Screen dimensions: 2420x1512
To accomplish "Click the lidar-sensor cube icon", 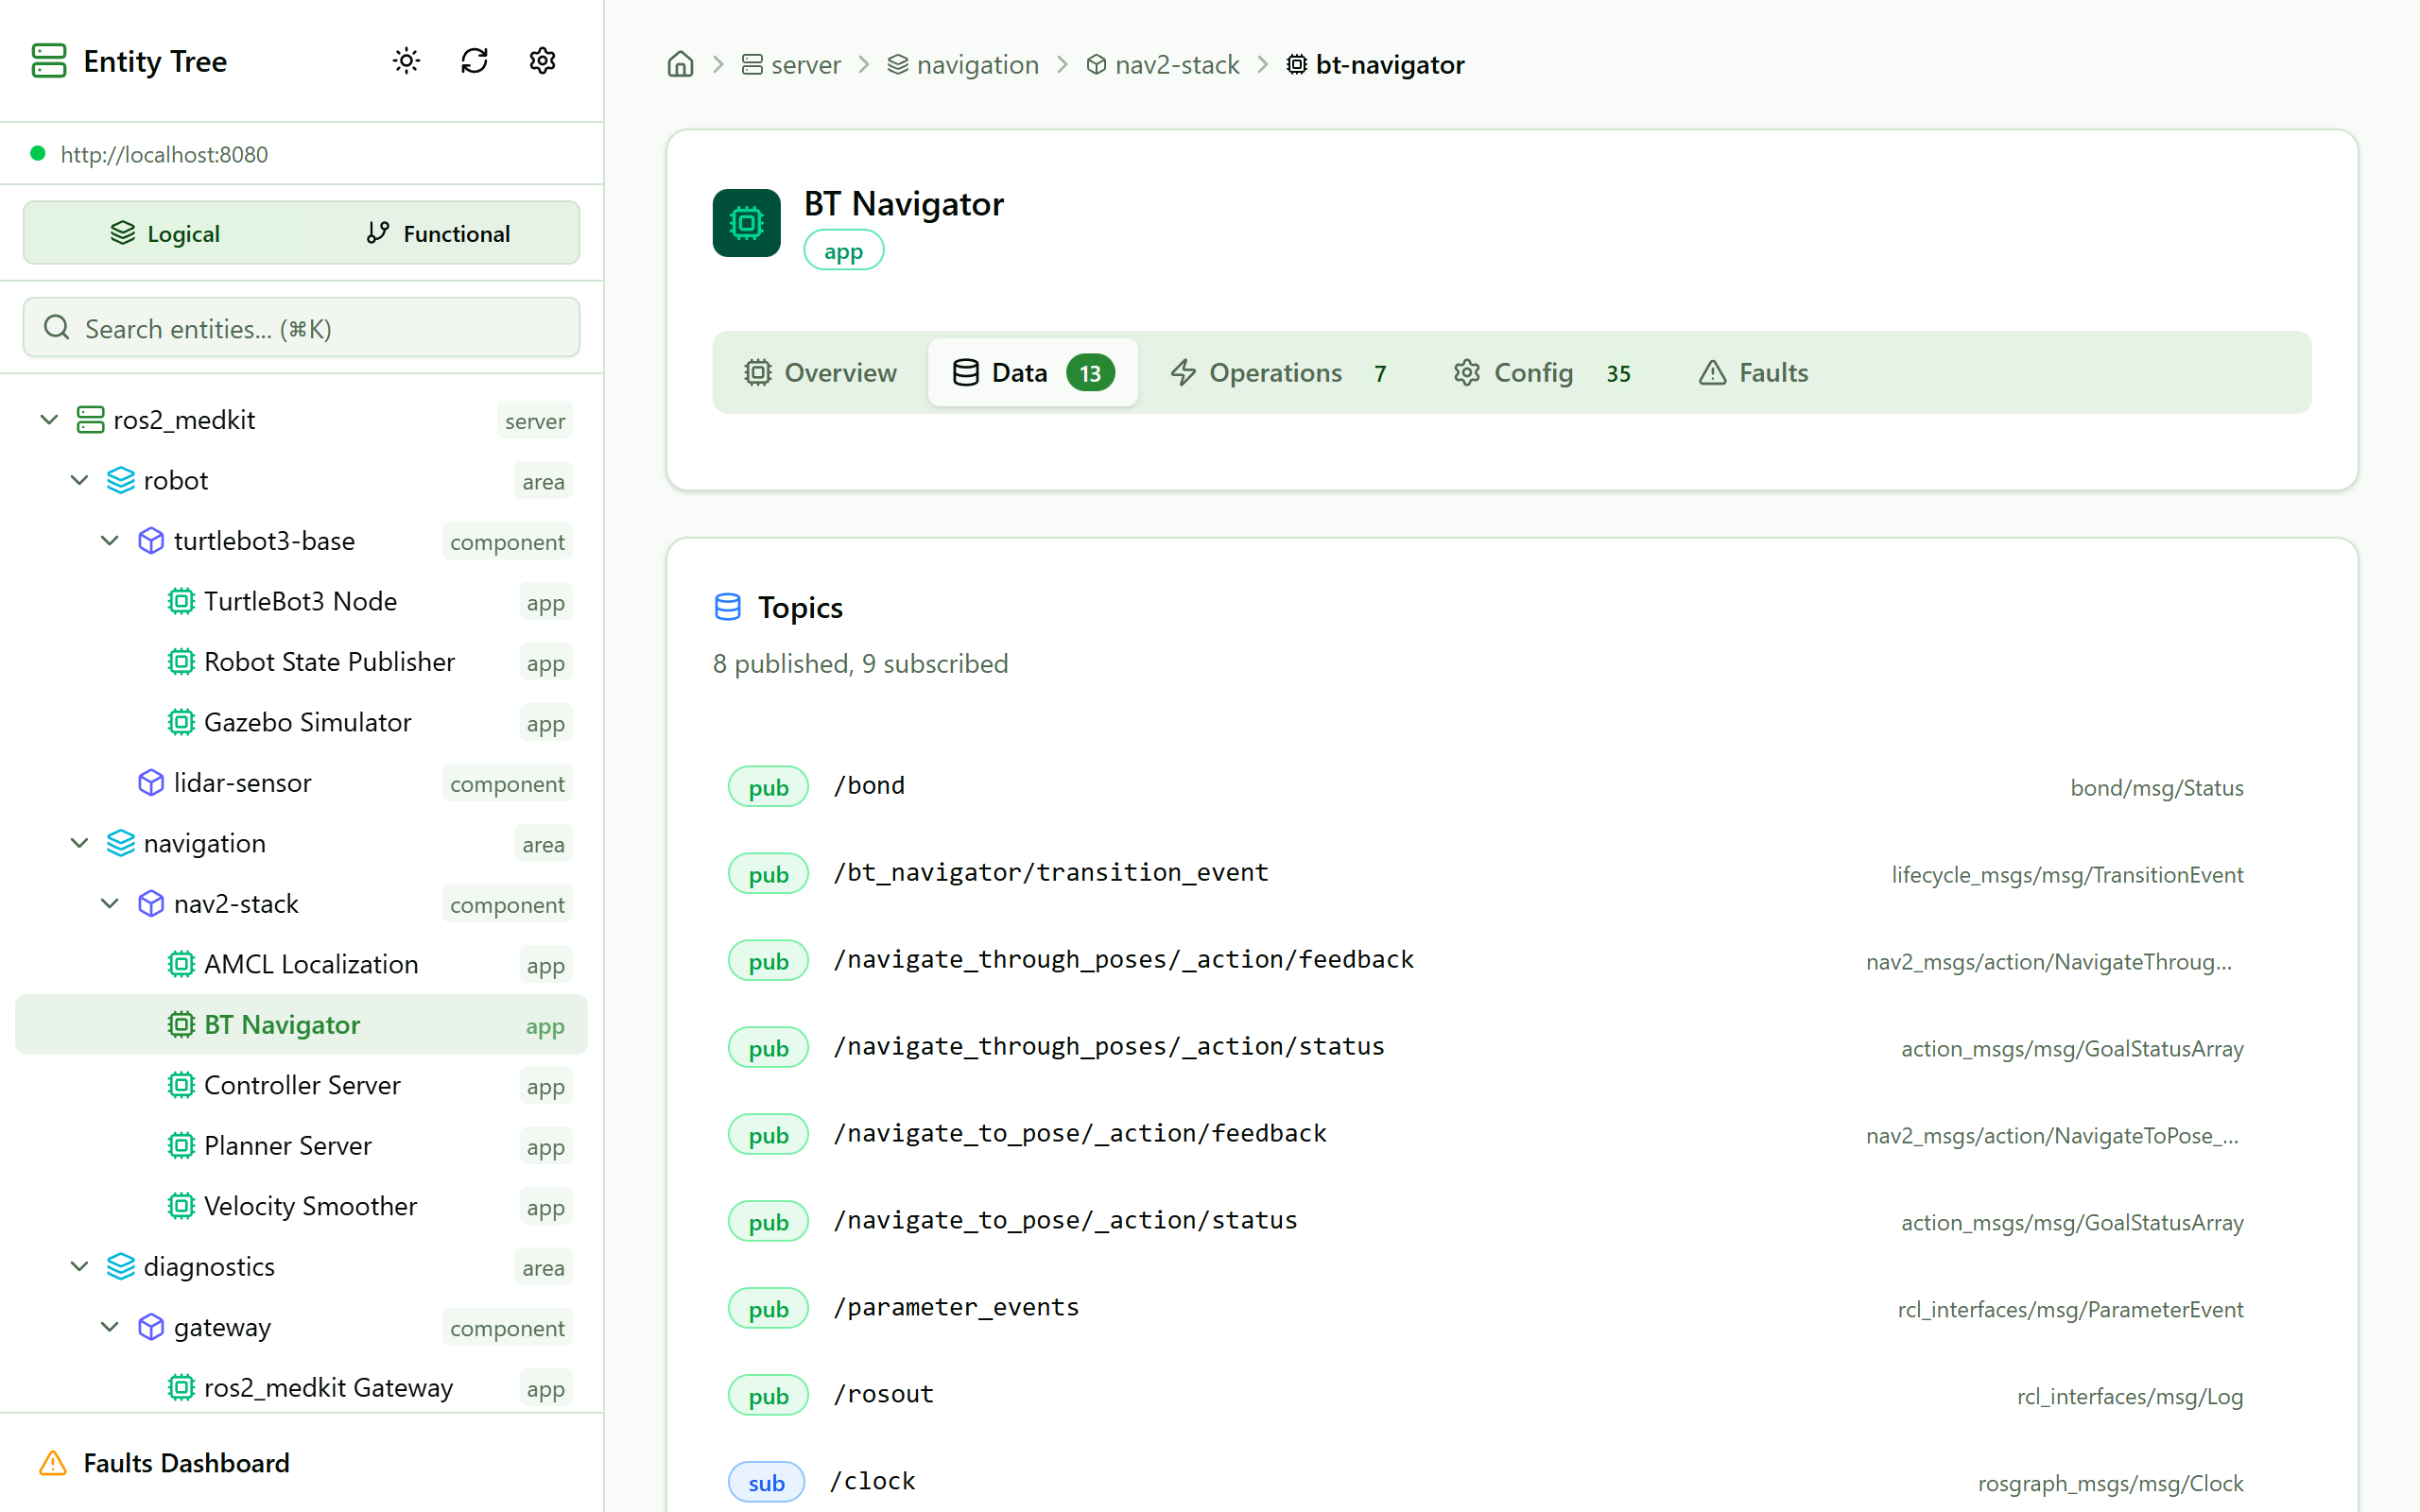I will point(150,783).
